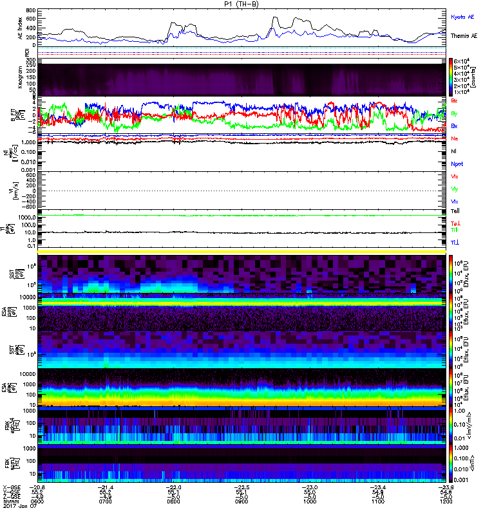Select the blue "Npot" legend entry
The image size is (483, 515).
[457, 164]
